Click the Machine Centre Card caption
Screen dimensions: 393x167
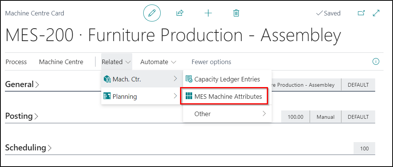point(34,13)
